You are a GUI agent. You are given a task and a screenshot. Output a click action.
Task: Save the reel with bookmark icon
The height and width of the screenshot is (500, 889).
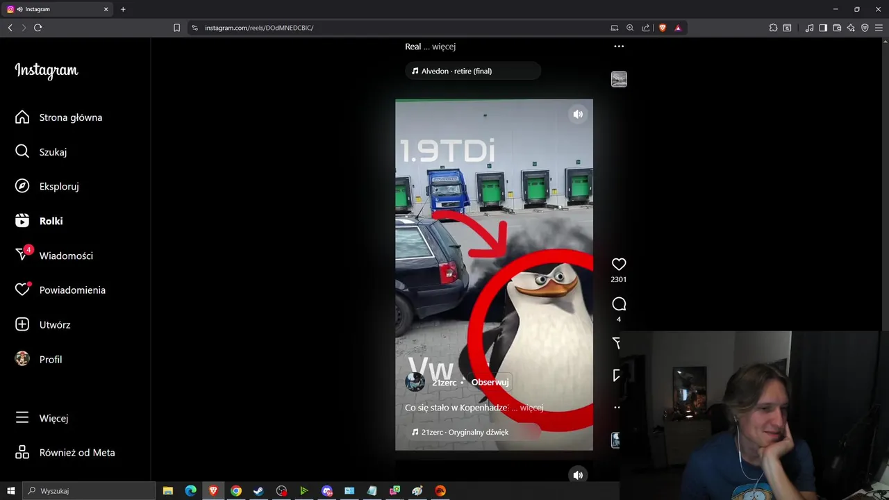pyautogui.click(x=616, y=376)
